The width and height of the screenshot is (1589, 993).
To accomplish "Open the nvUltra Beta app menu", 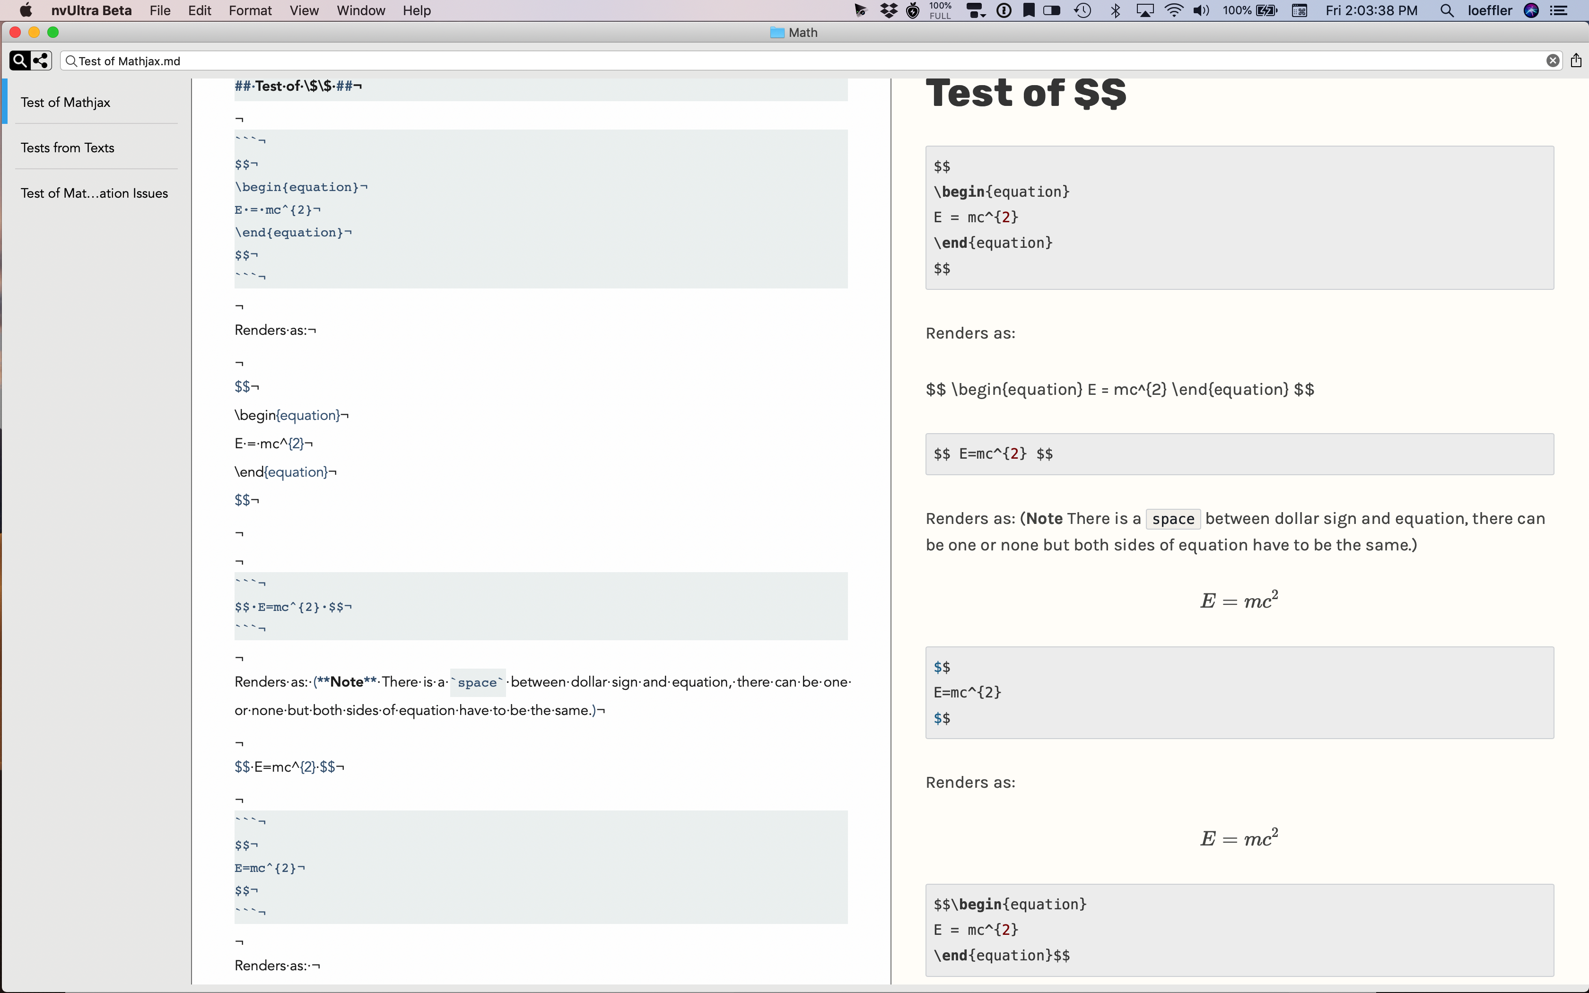I will [91, 10].
